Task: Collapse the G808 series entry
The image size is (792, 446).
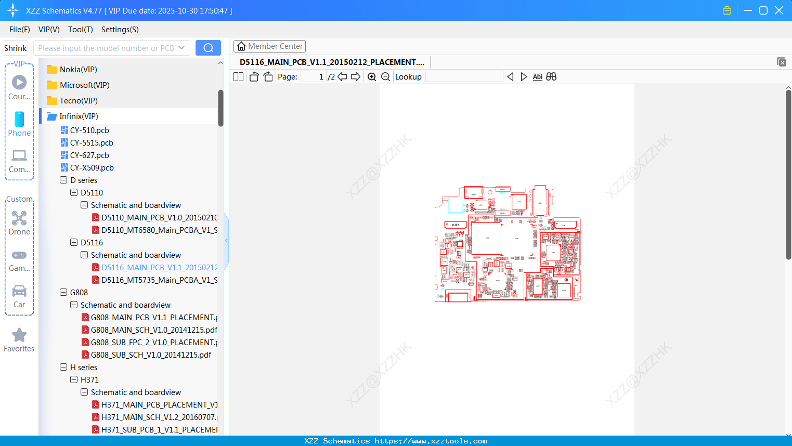Action: 63,292
